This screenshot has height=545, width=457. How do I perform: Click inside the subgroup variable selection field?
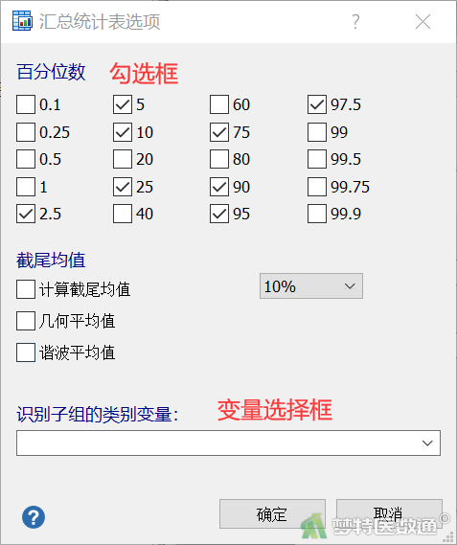(x=228, y=443)
